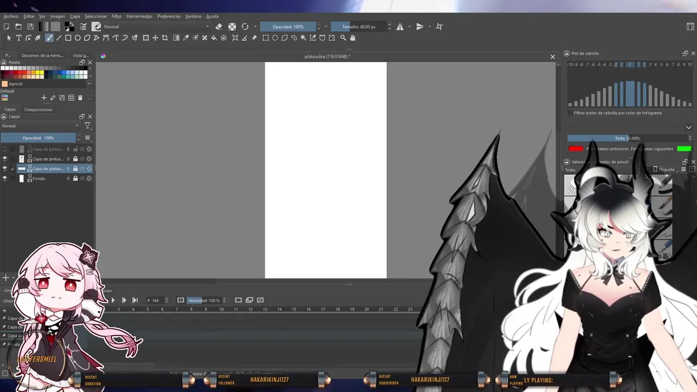
Task: Open the dropdown next to brush opacity slider
Action: coord(326,27)
